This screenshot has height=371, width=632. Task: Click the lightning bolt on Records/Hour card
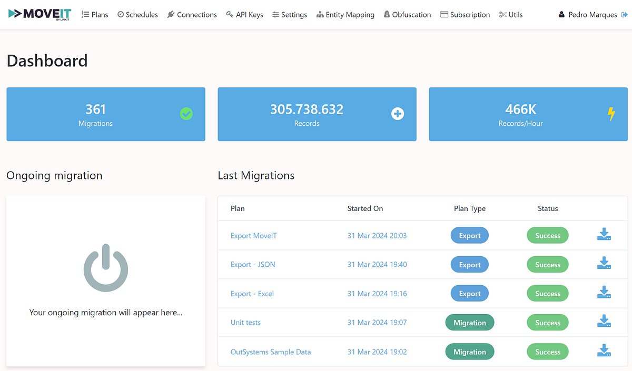[x=611, y=114]
